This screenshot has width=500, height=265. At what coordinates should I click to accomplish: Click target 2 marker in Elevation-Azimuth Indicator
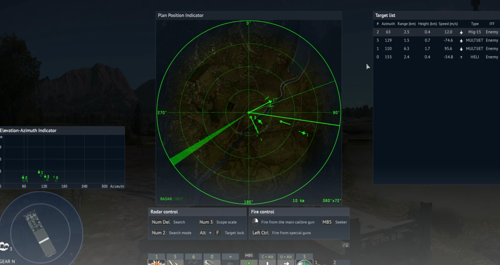pos(23,177)
